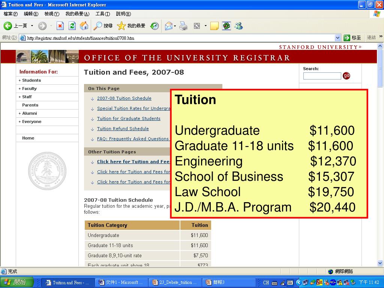Click the vertical scrollbar up arrow
This screenshot has height=288, width=384.
click(380, 46)
